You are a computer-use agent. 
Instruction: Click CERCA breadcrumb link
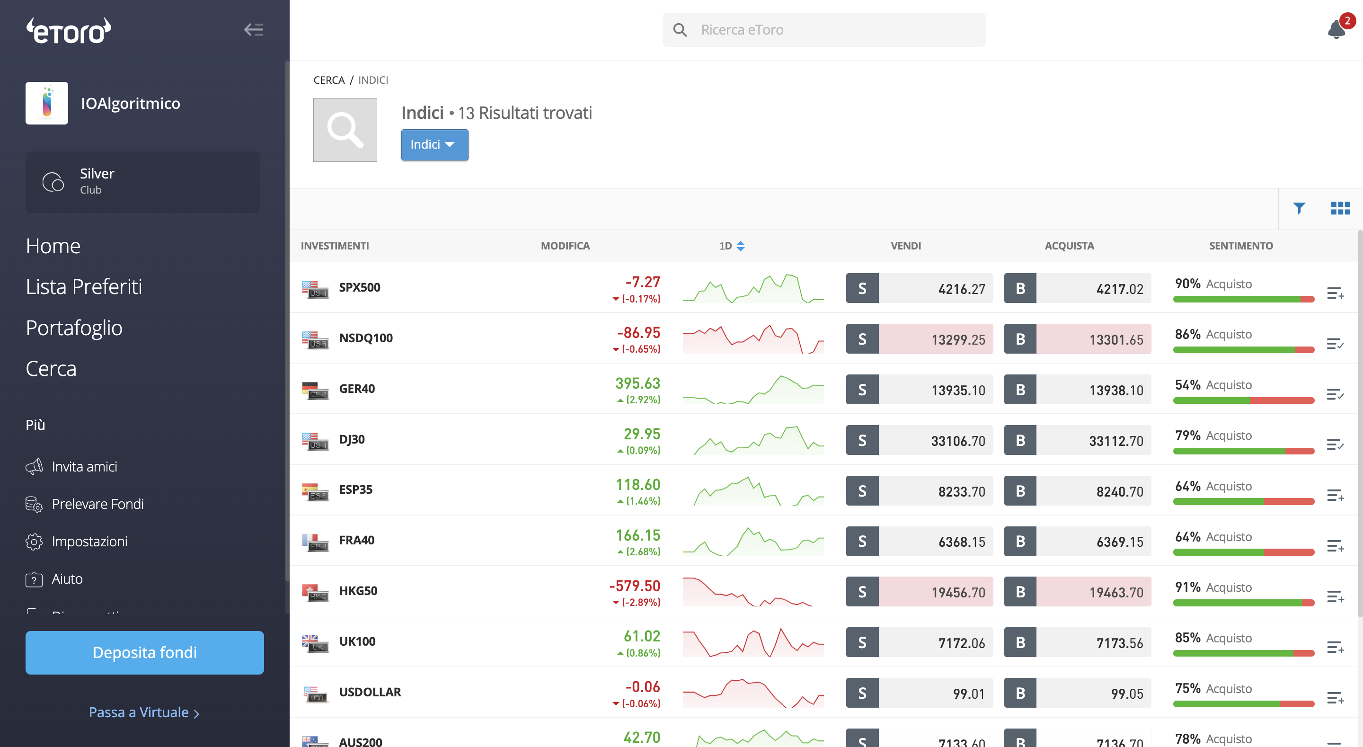coord(329,80)
